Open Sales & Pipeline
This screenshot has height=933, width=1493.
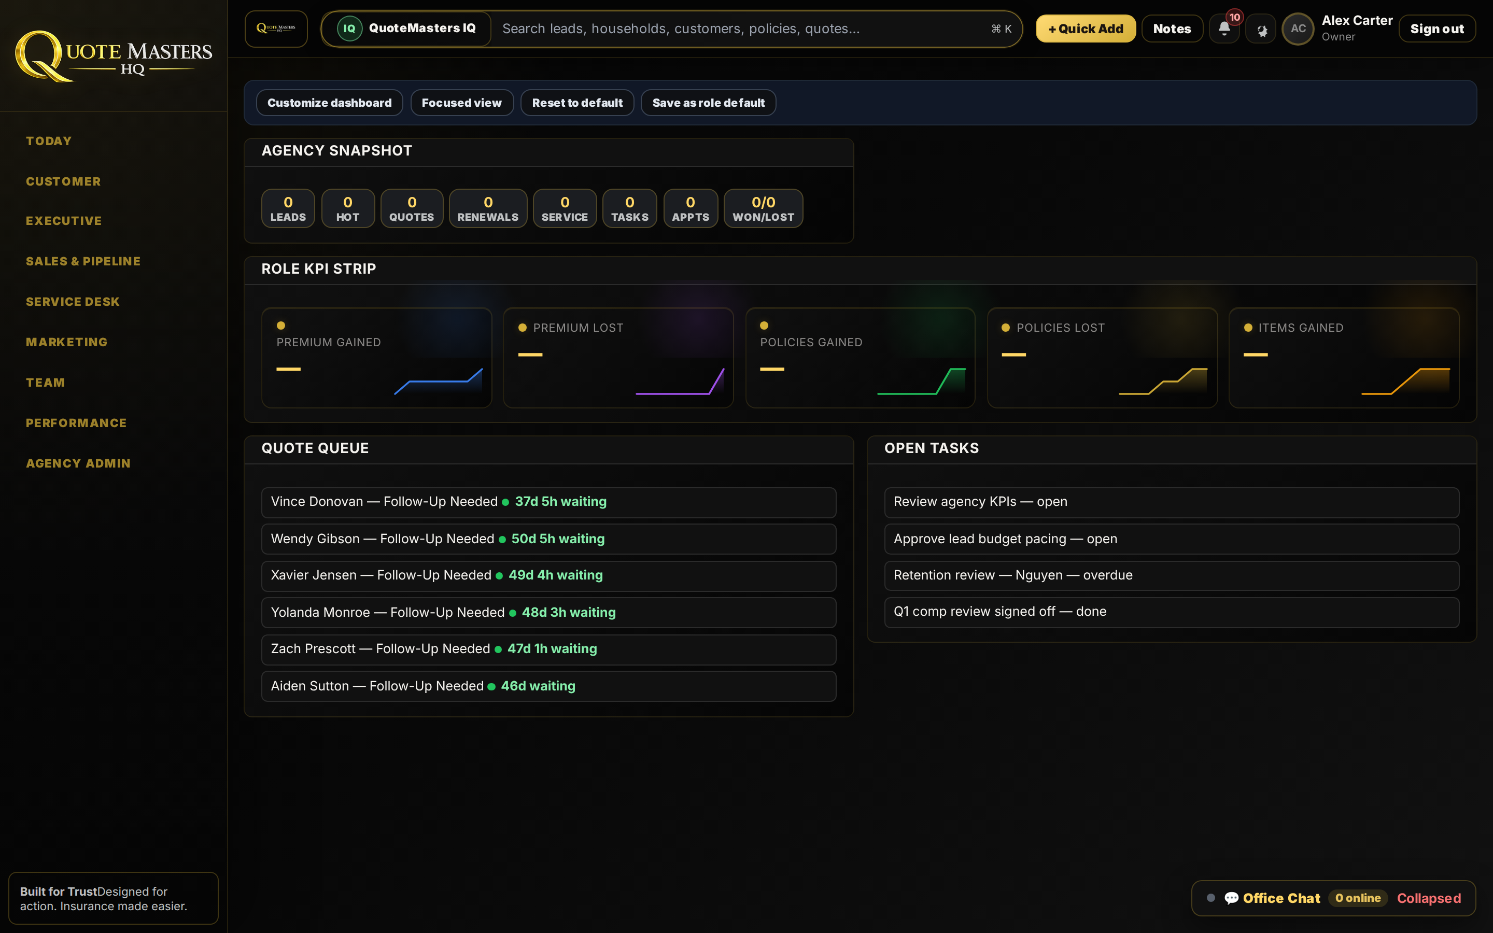(x=83, y=261)
